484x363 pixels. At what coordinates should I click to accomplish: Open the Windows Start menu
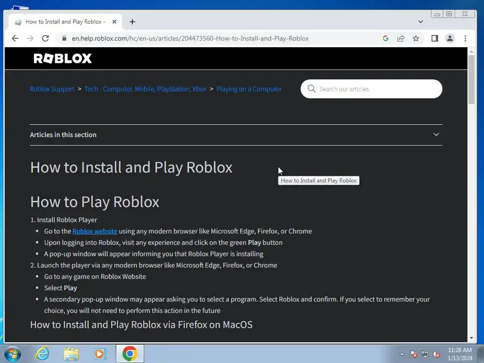[12, 354]
